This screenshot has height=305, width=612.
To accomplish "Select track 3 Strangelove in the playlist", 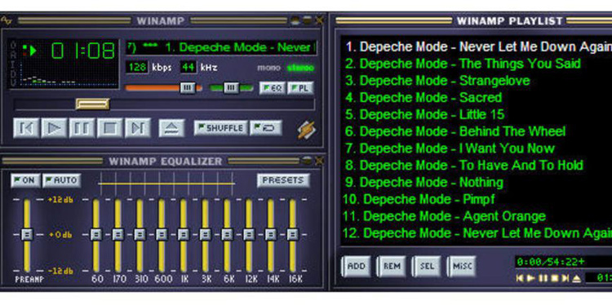I will point(437,81).
